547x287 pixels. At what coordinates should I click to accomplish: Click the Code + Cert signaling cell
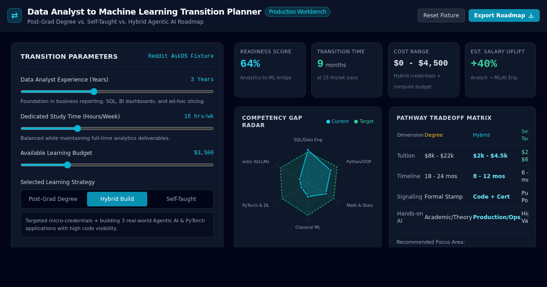(x=491, y=197)
